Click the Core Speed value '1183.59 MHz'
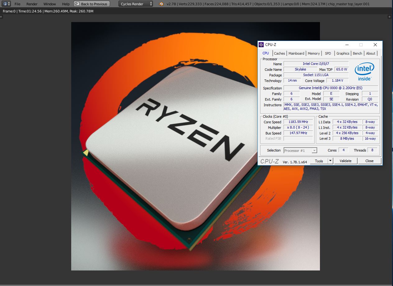 click(298, 122)
